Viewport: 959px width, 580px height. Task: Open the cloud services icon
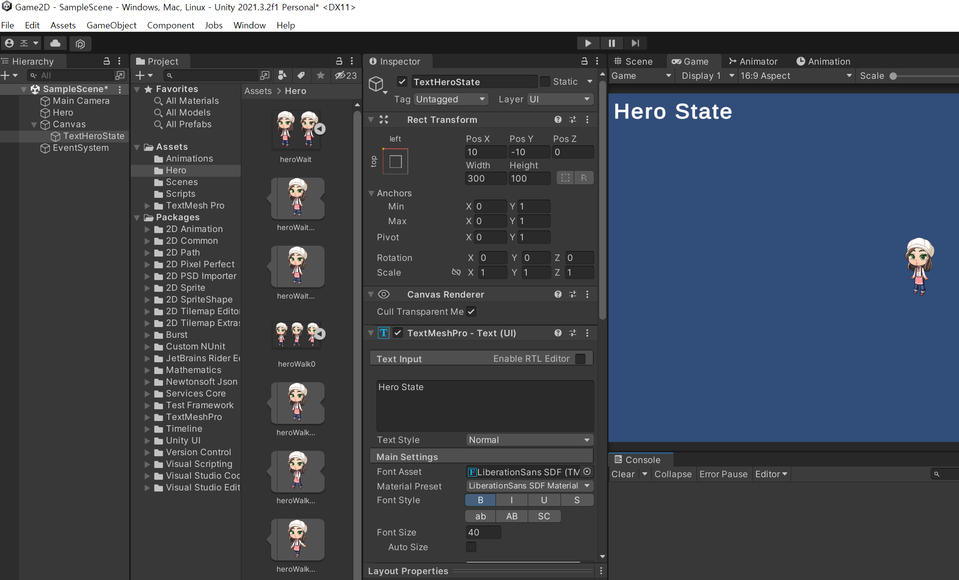point(55,43)
